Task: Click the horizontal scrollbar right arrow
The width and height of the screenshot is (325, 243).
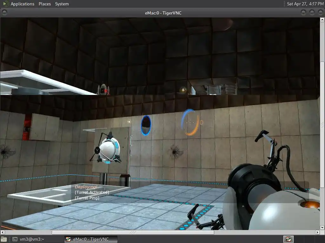Action: point(317,232)
